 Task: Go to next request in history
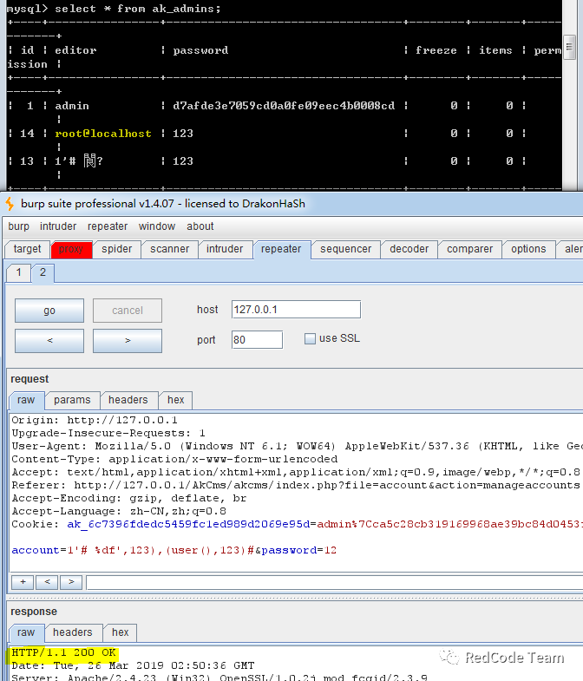(x=128, y=340)
